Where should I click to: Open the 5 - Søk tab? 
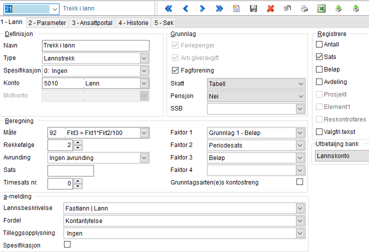[163, 23]
